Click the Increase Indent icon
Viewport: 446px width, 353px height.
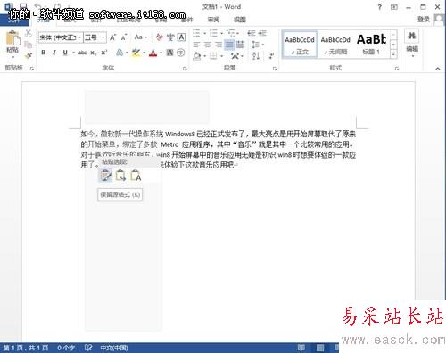click(262, 33)
